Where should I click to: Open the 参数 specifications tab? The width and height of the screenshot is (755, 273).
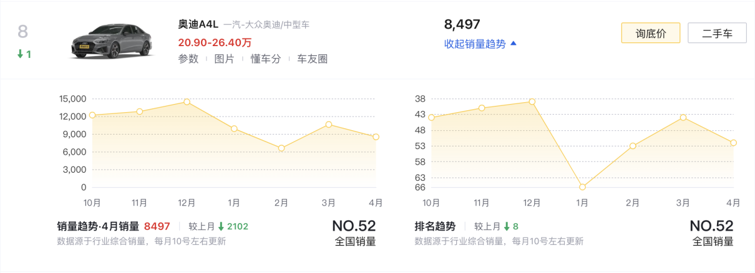[x=188, y=59]
